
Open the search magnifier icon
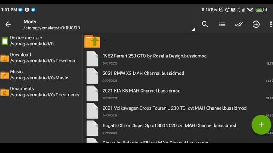pos(205,24)
